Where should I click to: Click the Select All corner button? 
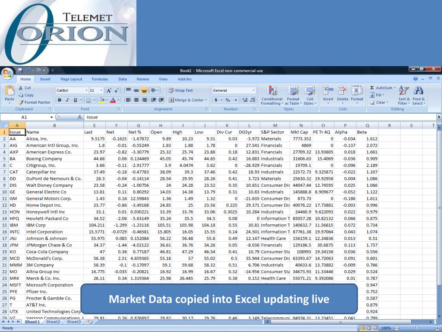click(4, 125)
